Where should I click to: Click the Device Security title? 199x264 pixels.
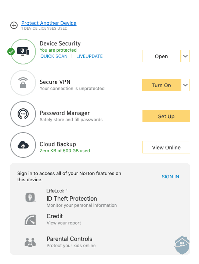[x=60, y=44]
